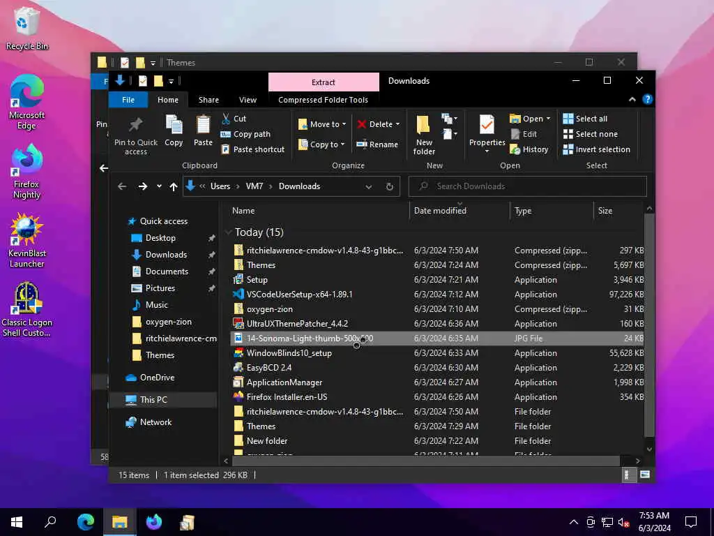The width and height of the screenshot is (714, 536).
Task: Click Properties icon in Open group
Action: (x=487, y=126)
